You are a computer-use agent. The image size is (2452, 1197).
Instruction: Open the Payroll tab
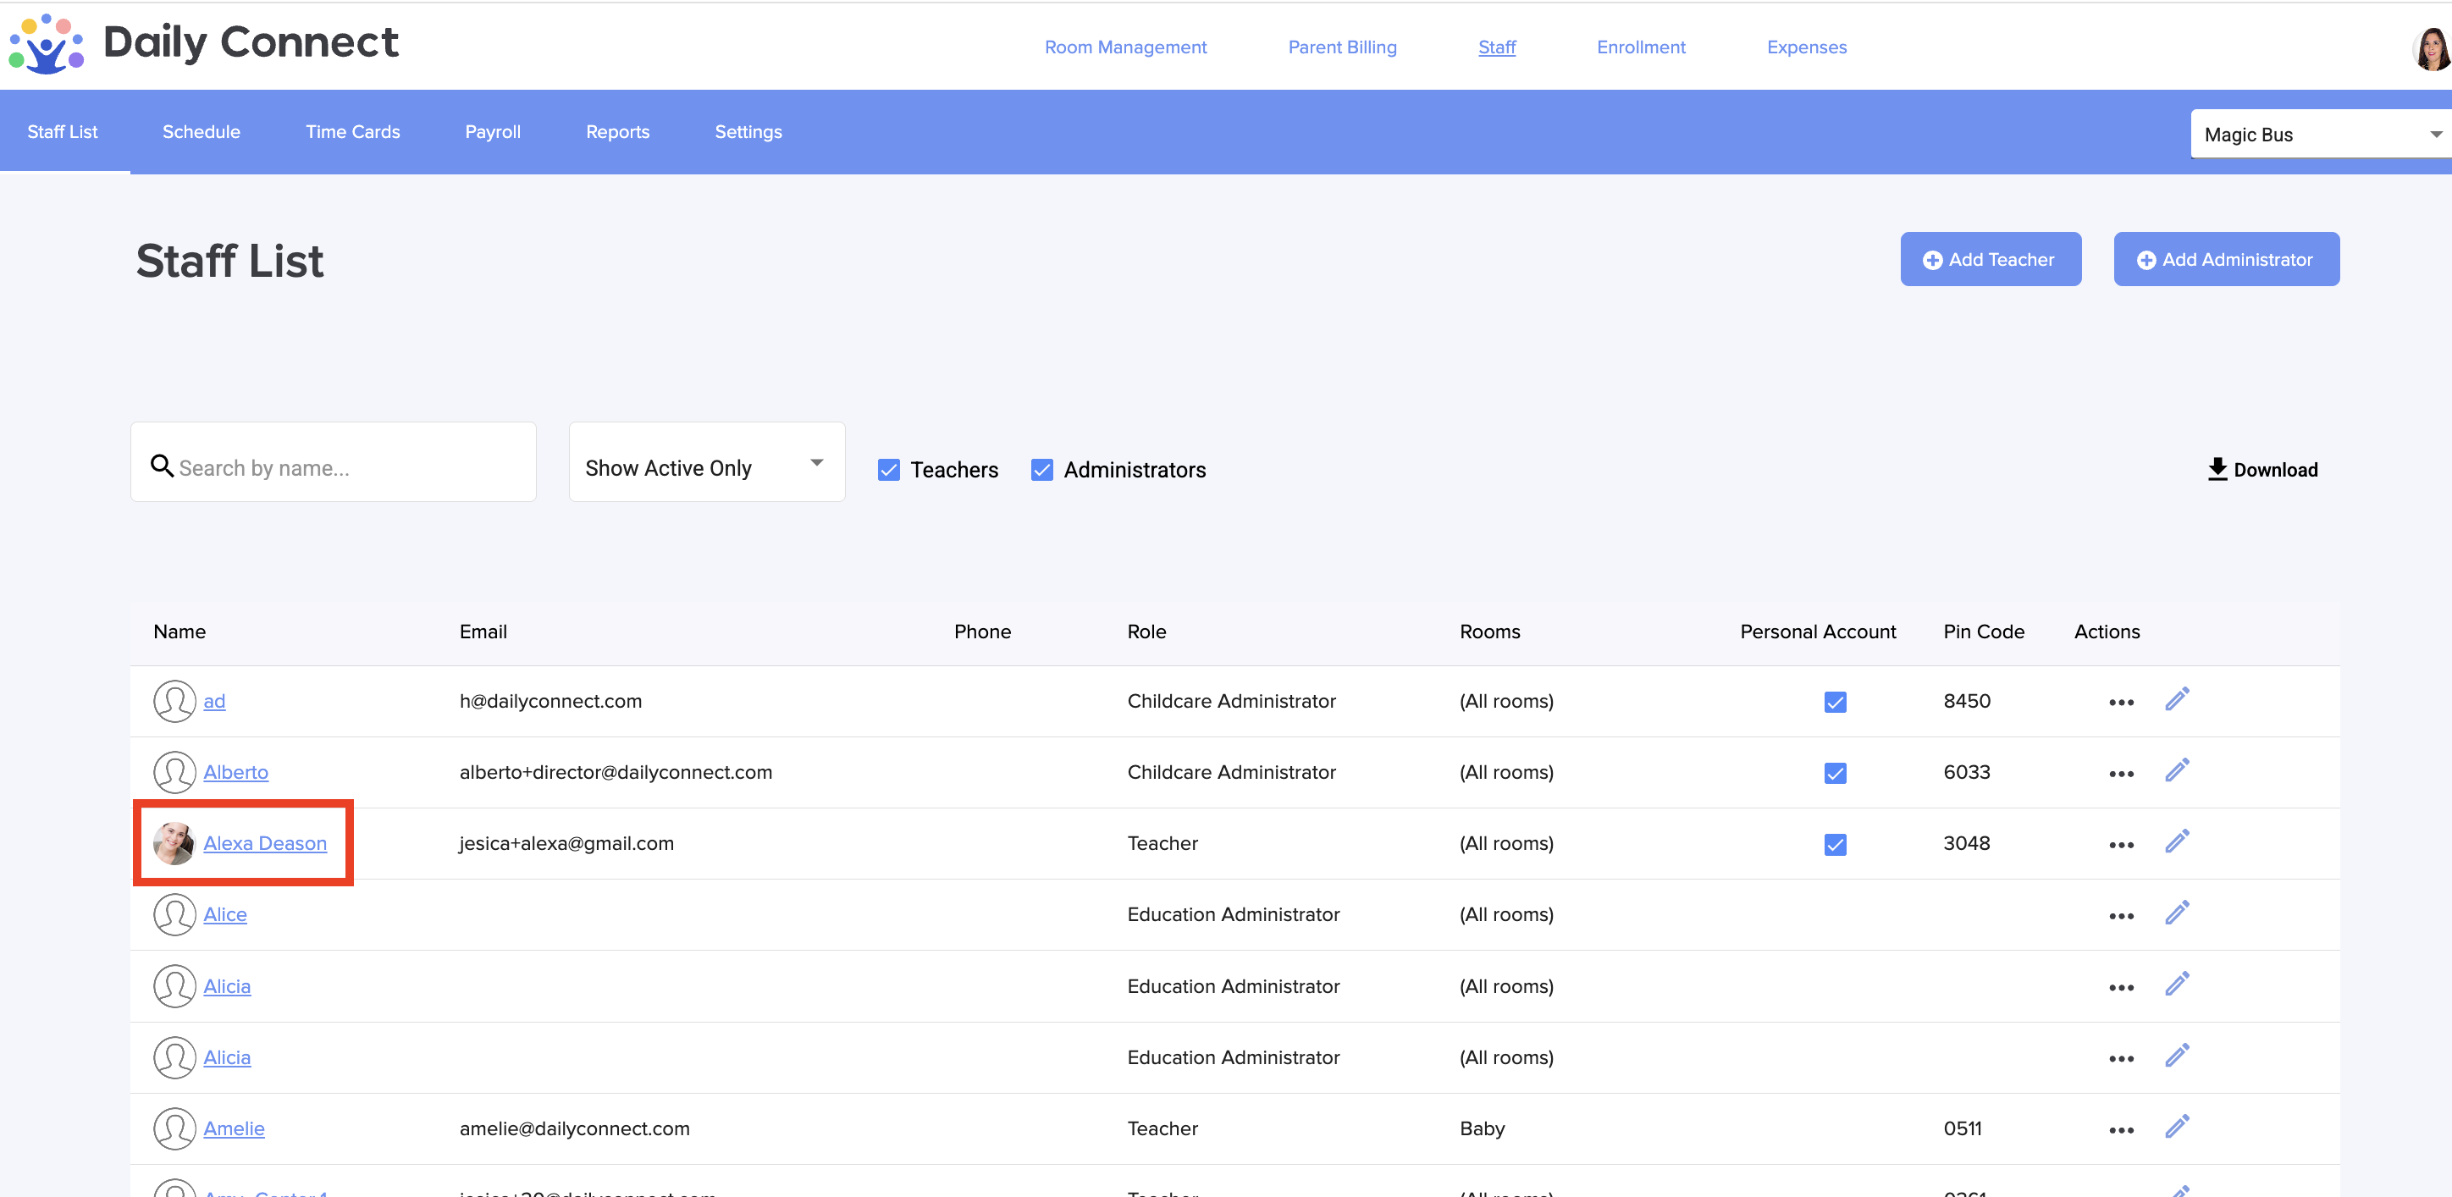[x=492, y=132]
